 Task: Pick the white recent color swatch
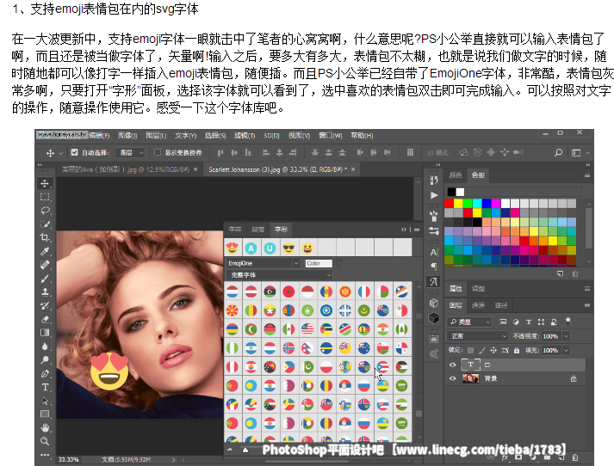tap(460, 192)
